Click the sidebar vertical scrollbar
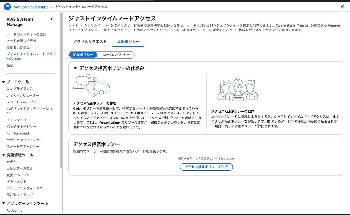Screen dimensions: 350x215 pos(61,90)
